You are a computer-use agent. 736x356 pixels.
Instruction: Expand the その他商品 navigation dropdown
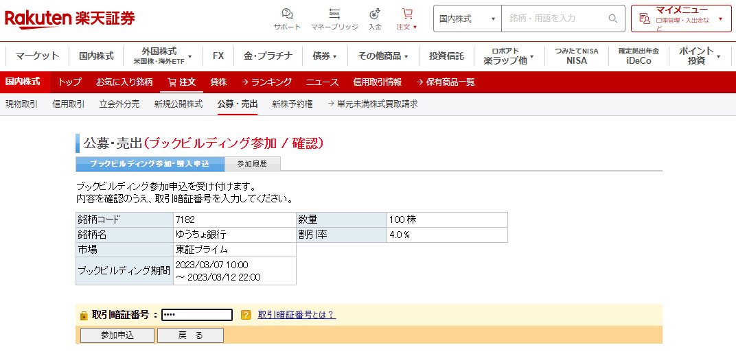pos(382,56)
